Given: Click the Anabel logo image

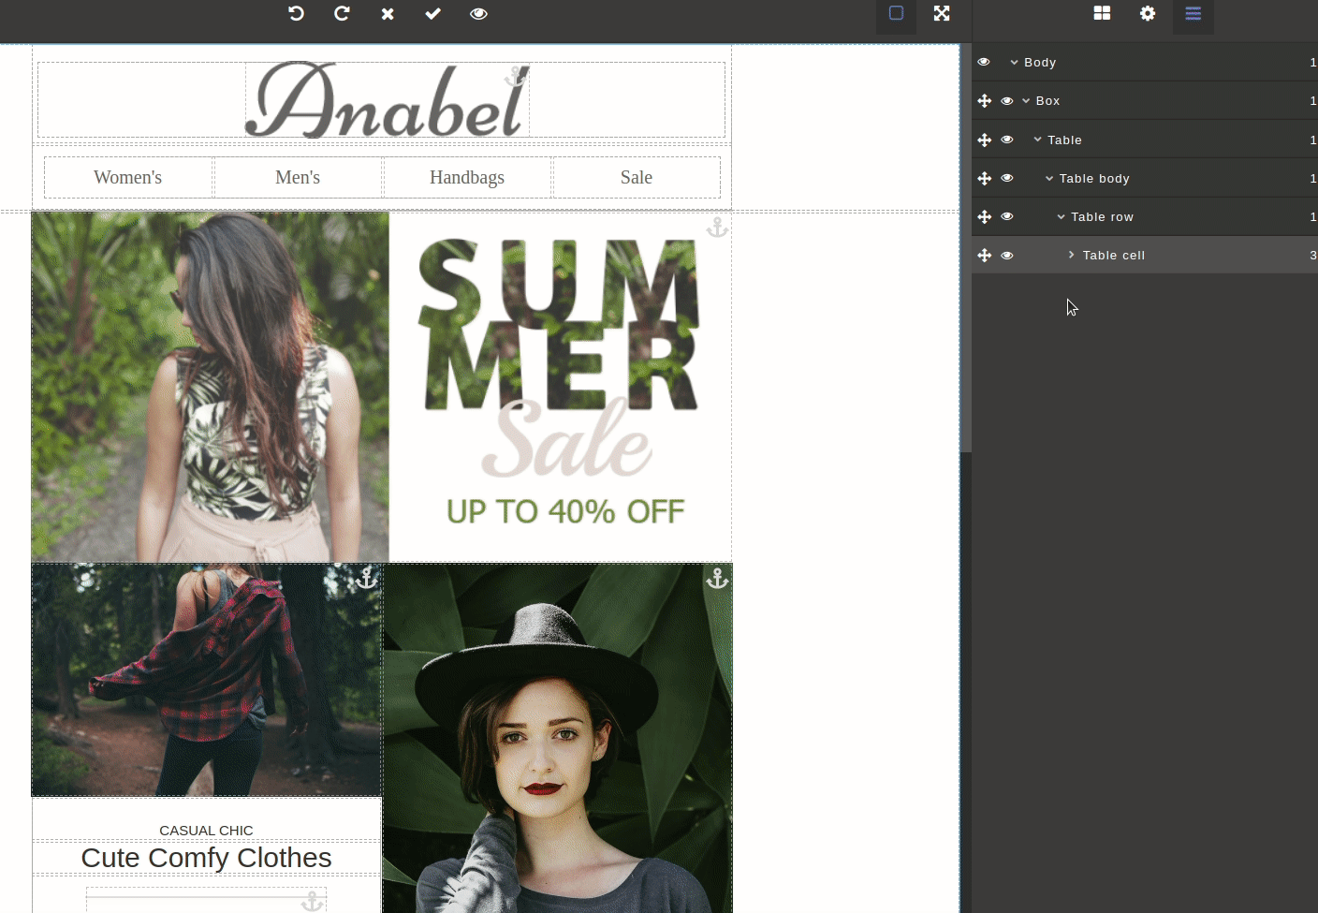Looking at the screenshot, I should (388, 100).
